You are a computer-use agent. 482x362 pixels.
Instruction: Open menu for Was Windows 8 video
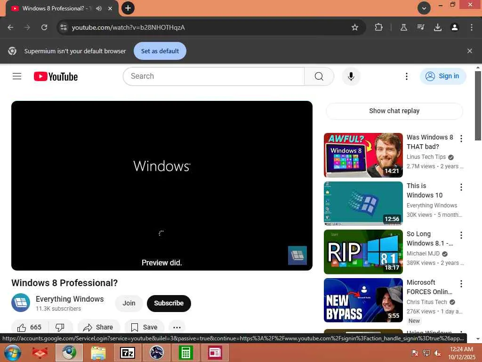[x=461, y=139]
